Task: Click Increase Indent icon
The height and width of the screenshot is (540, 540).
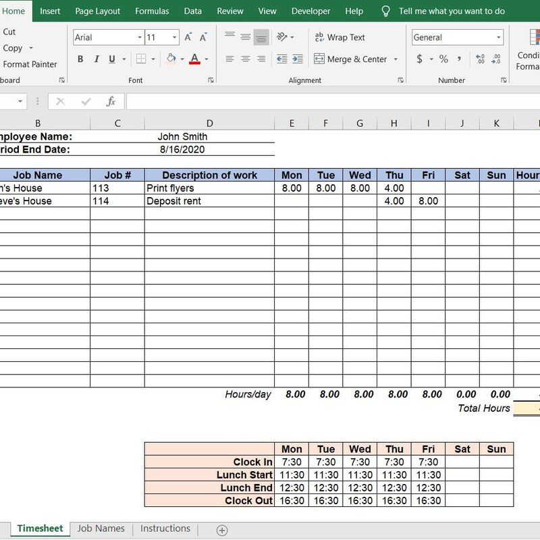Action: (x=298, y=59)
